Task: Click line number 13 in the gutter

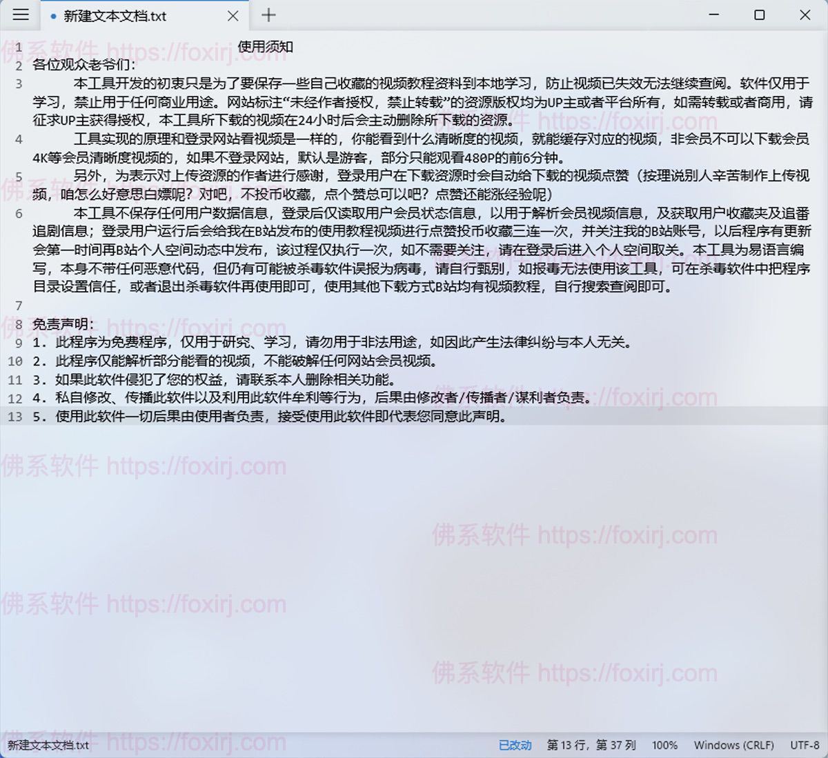Action: coord(15,417)
